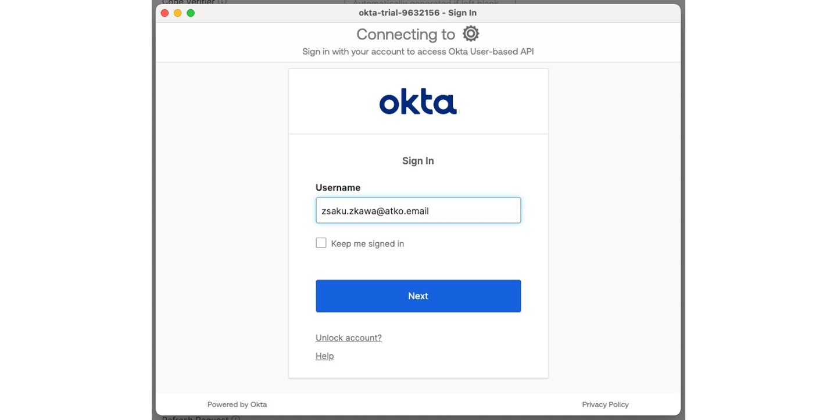Tick the Keep me signed in checkbox
Viewport: 837px width, 420px height.
(x=321, y=243)
